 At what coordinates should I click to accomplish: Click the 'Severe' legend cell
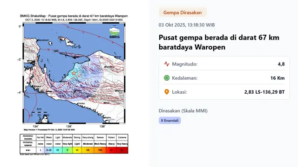tap(100, 137)
